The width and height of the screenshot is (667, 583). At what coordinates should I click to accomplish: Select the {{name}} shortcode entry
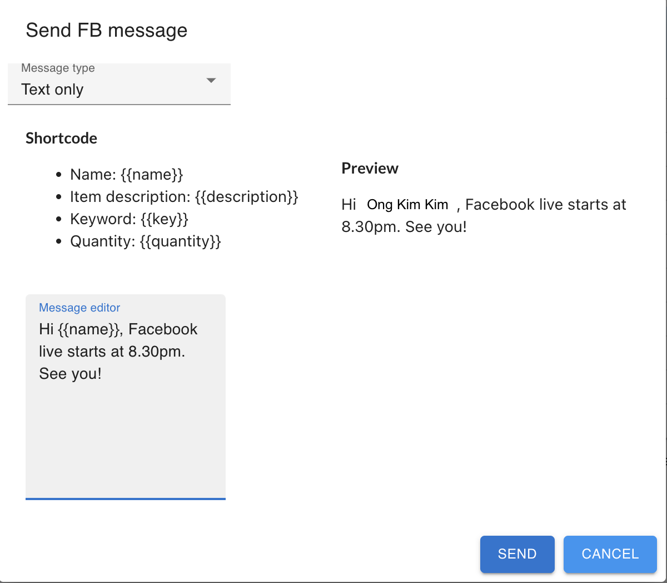pos(127,174)
